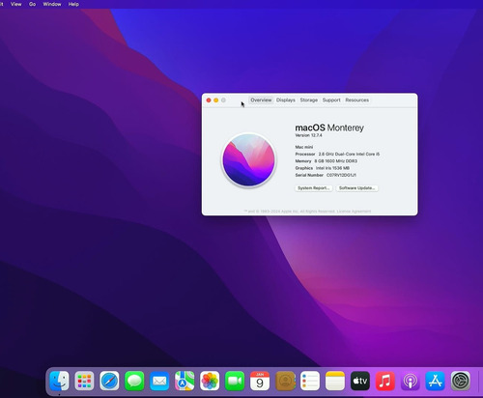Open the Go menu
The width and height of the screenshot is (483, 398).
point(32,4)
